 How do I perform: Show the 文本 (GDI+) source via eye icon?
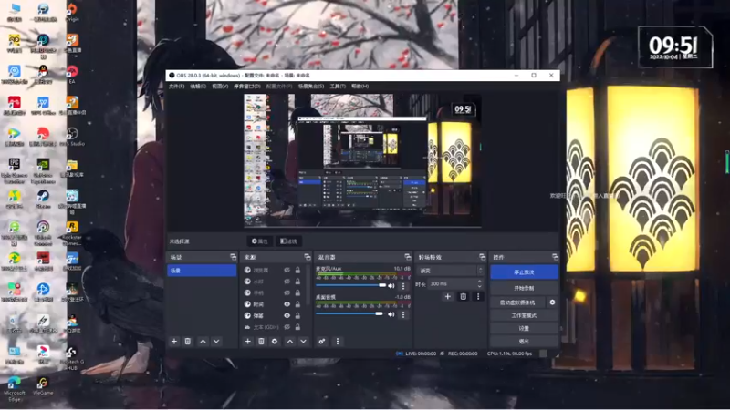point(287,327)
